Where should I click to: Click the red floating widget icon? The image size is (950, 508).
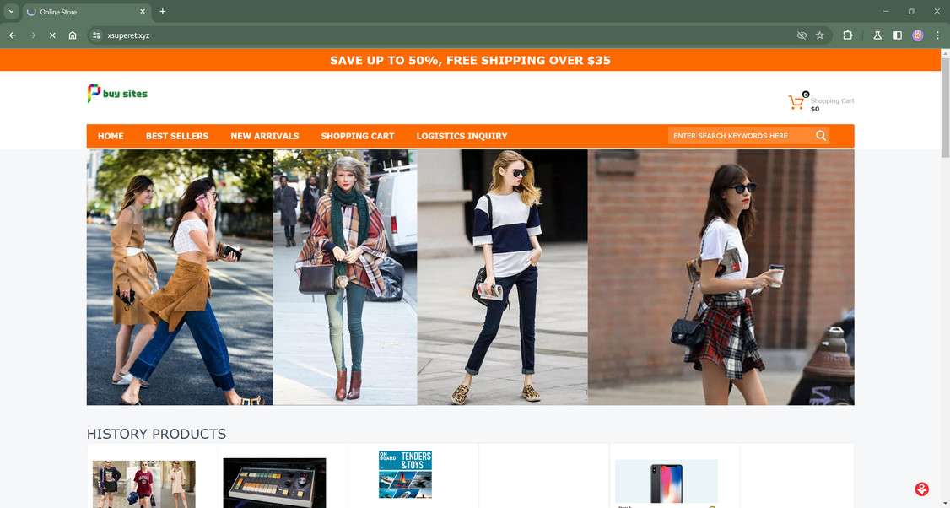point(921,489)
